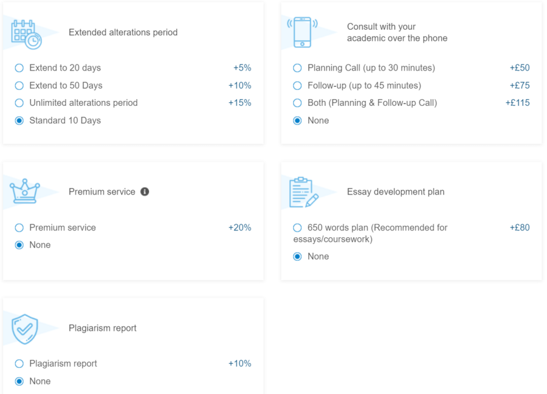Select None under Essay development plan
This screenshot has height=394, width=547.
click(297, 257)
